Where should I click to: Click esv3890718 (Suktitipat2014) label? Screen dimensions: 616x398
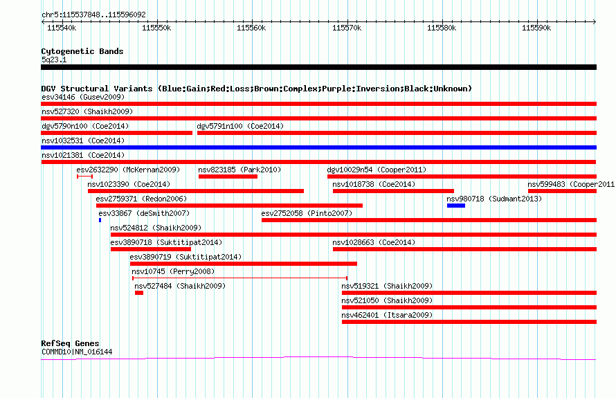tap(166, 242)
